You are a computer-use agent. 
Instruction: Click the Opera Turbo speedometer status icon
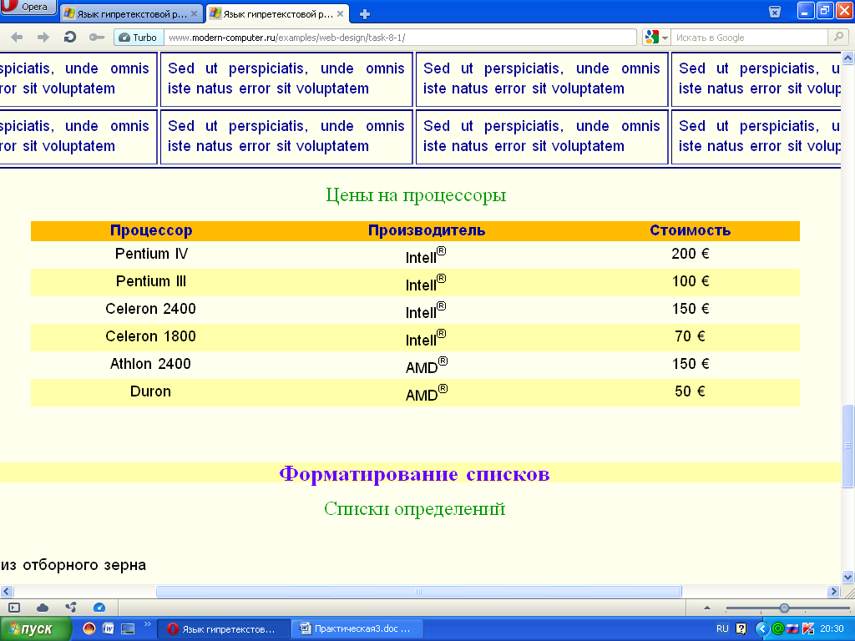(x=99, y=608)
